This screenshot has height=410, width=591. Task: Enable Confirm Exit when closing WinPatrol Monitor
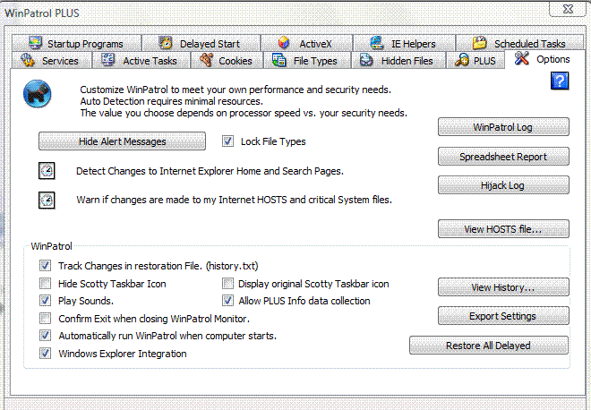(46, 319)
